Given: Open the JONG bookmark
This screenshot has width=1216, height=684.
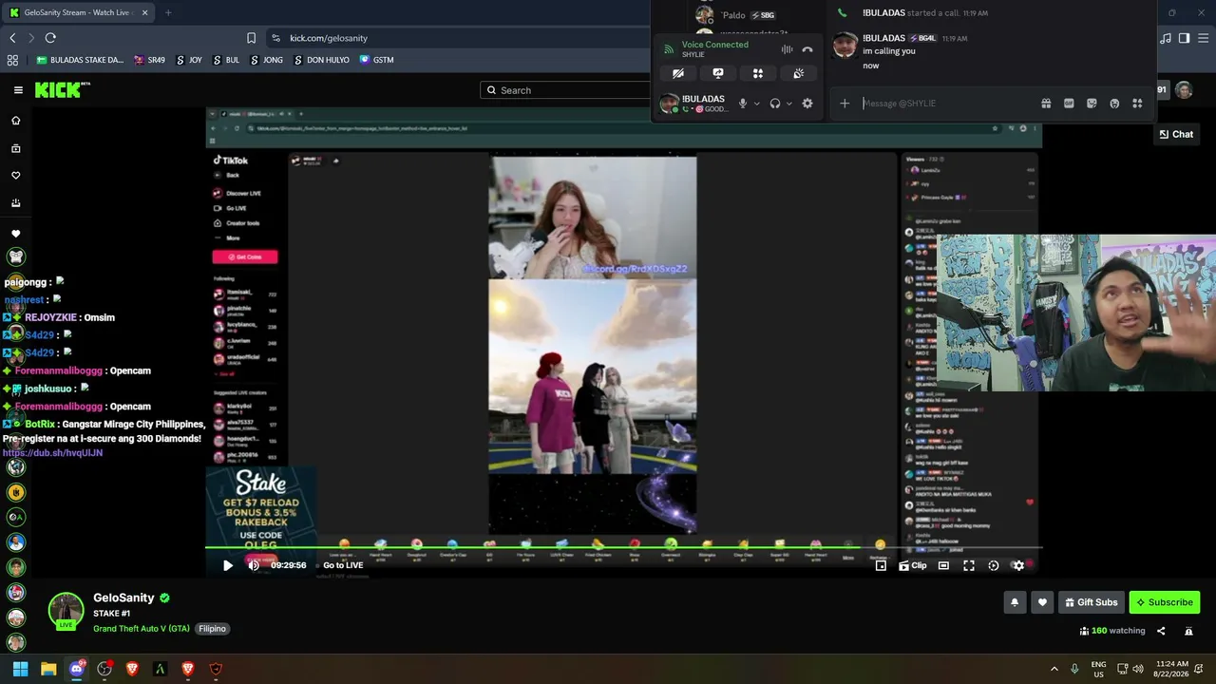Looking at the screenshot, I should click(x=266, y=60).
